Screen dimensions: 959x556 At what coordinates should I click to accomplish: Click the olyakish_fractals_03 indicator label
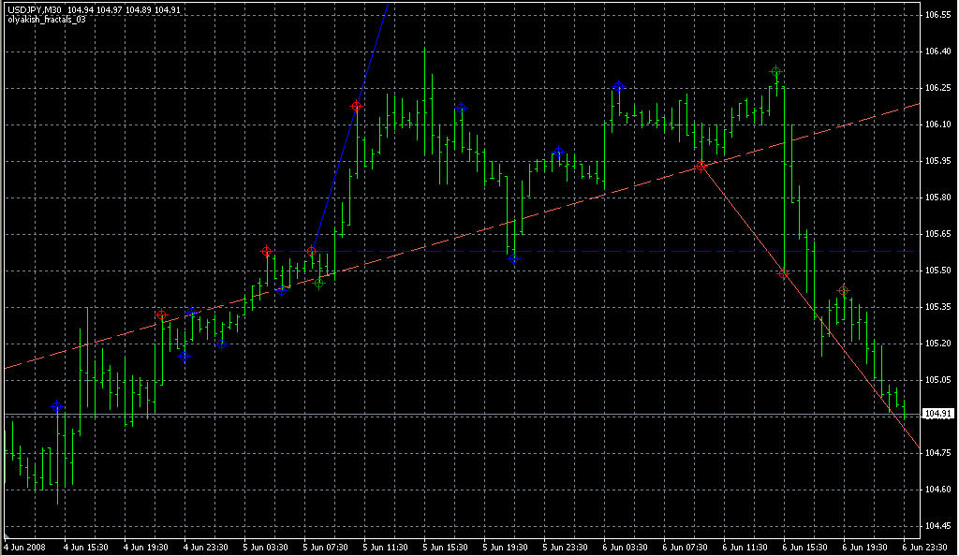click(x=47, y=19)
